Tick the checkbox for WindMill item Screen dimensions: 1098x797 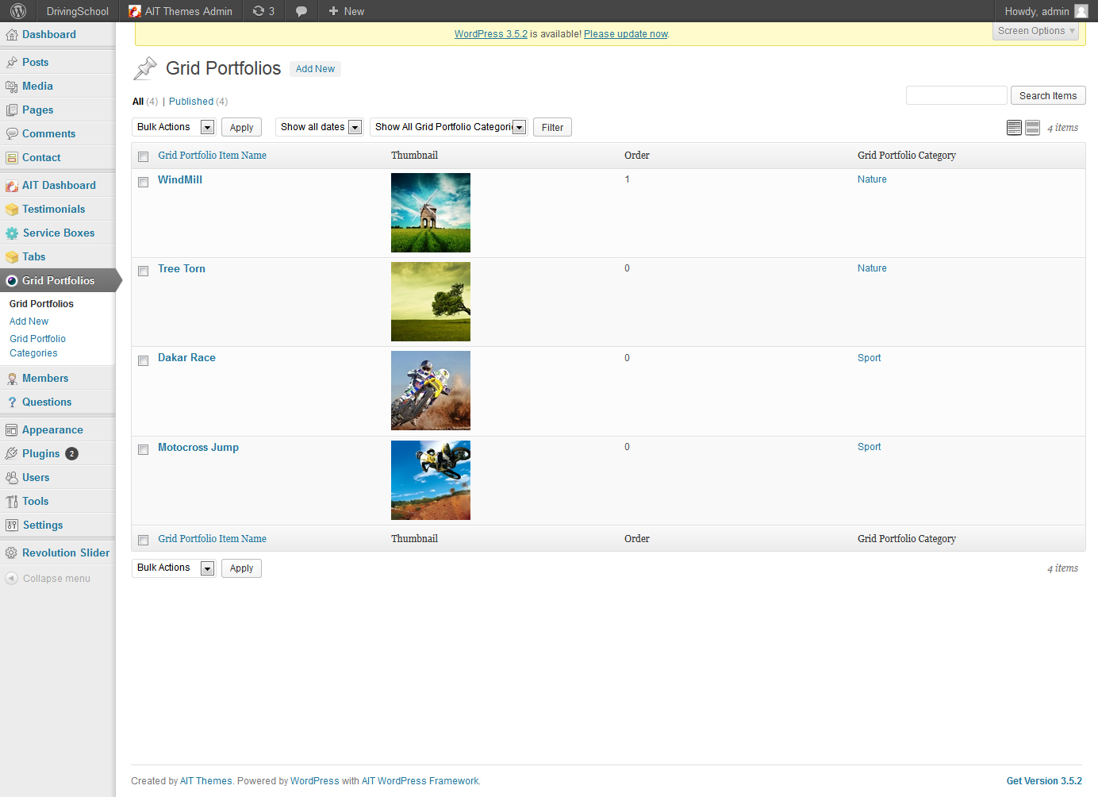(x=144, y=182)
